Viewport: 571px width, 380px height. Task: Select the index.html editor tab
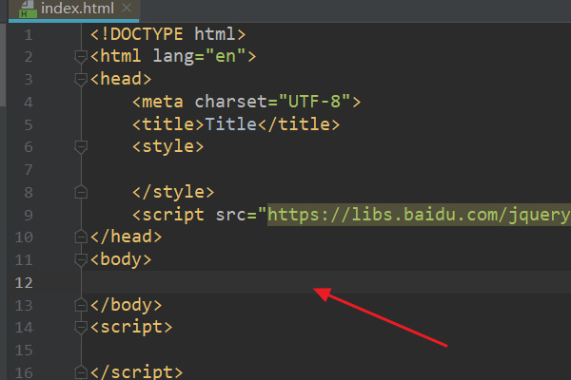[x=74, y=9]
